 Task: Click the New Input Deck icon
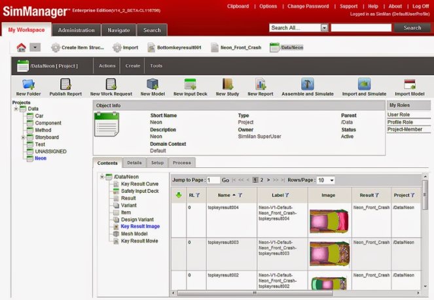190,84
